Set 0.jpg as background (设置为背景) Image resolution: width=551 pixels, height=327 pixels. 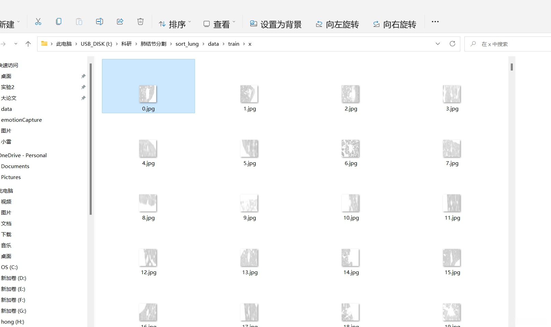coord(275,24)
